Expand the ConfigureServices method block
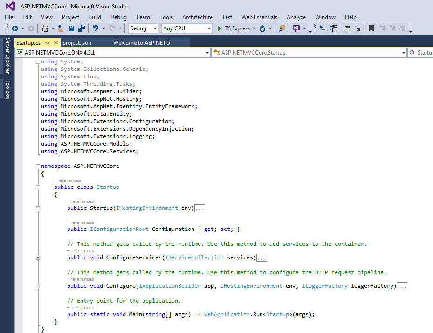 [38, 257]
